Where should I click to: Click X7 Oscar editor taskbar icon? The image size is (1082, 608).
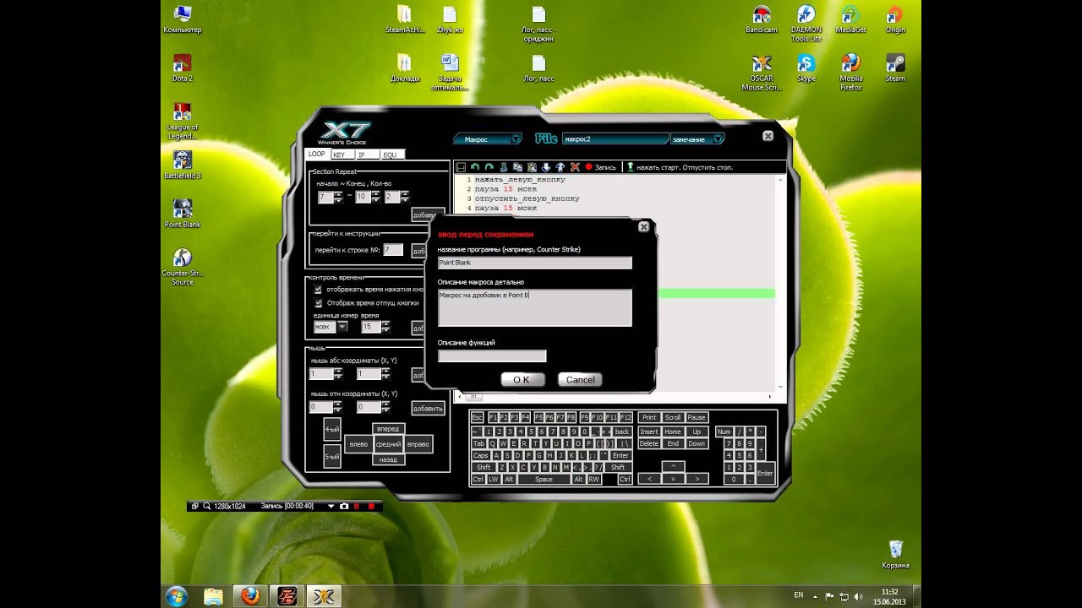click(x=322, y=596)
